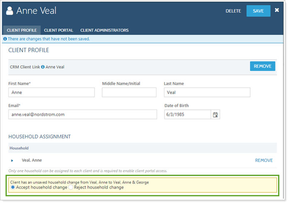Select the Client Profile tab

pyautogui.click(x=22, y=30)
